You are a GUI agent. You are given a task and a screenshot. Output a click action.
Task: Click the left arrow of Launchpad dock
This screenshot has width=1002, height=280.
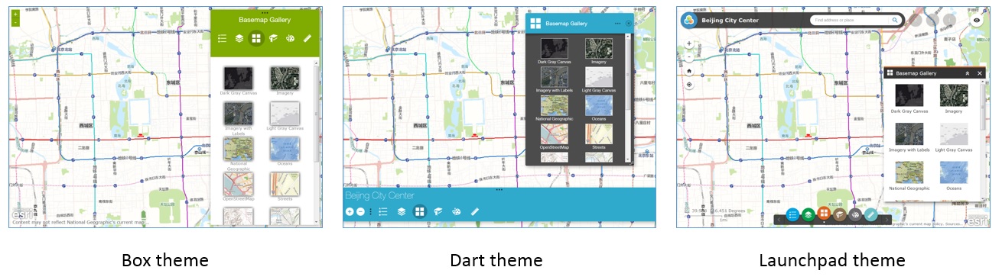coord(779,219)
